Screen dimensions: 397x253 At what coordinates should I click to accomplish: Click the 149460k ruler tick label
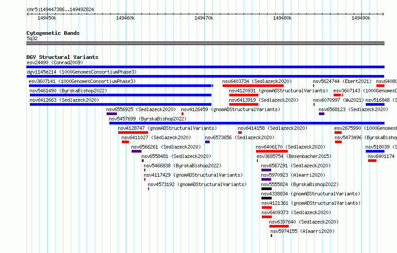(x=125, y=18)
